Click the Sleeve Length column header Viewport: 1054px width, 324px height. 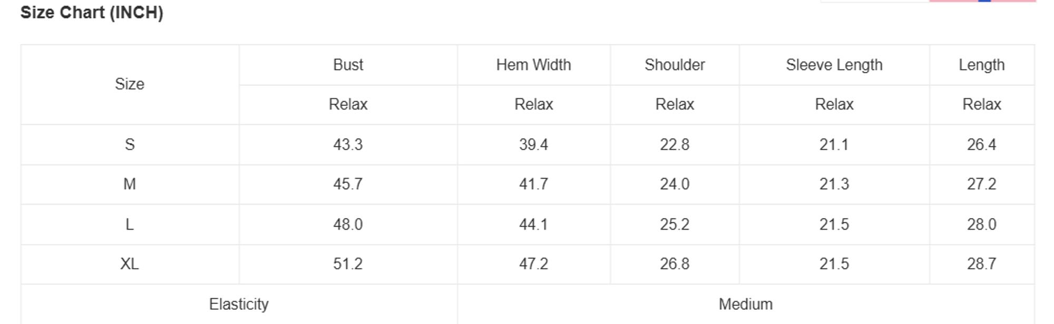834,65
